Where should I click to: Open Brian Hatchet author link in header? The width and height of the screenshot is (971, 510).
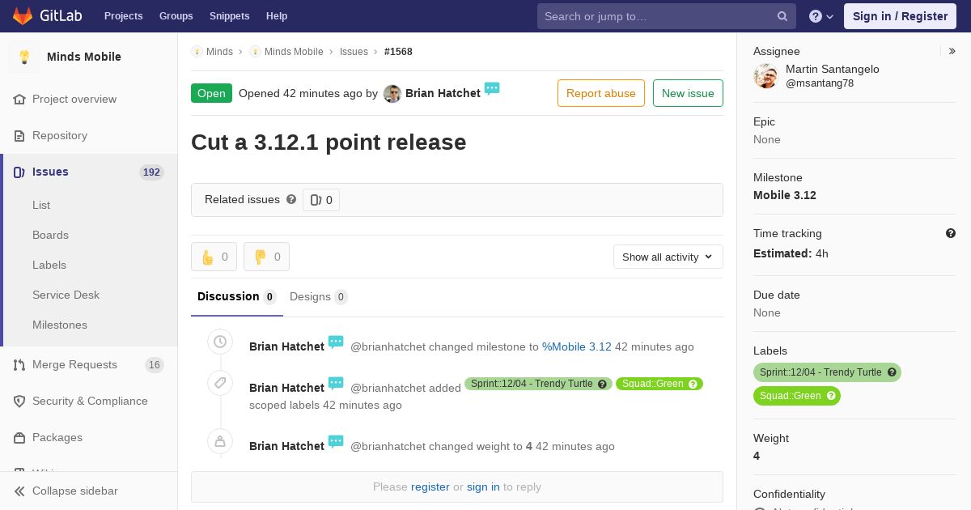point(443,93)
